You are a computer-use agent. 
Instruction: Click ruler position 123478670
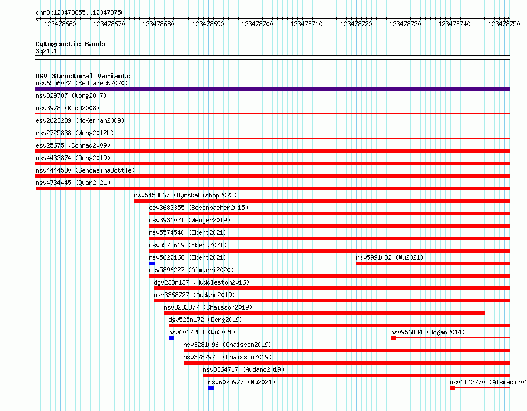point(109,24)
